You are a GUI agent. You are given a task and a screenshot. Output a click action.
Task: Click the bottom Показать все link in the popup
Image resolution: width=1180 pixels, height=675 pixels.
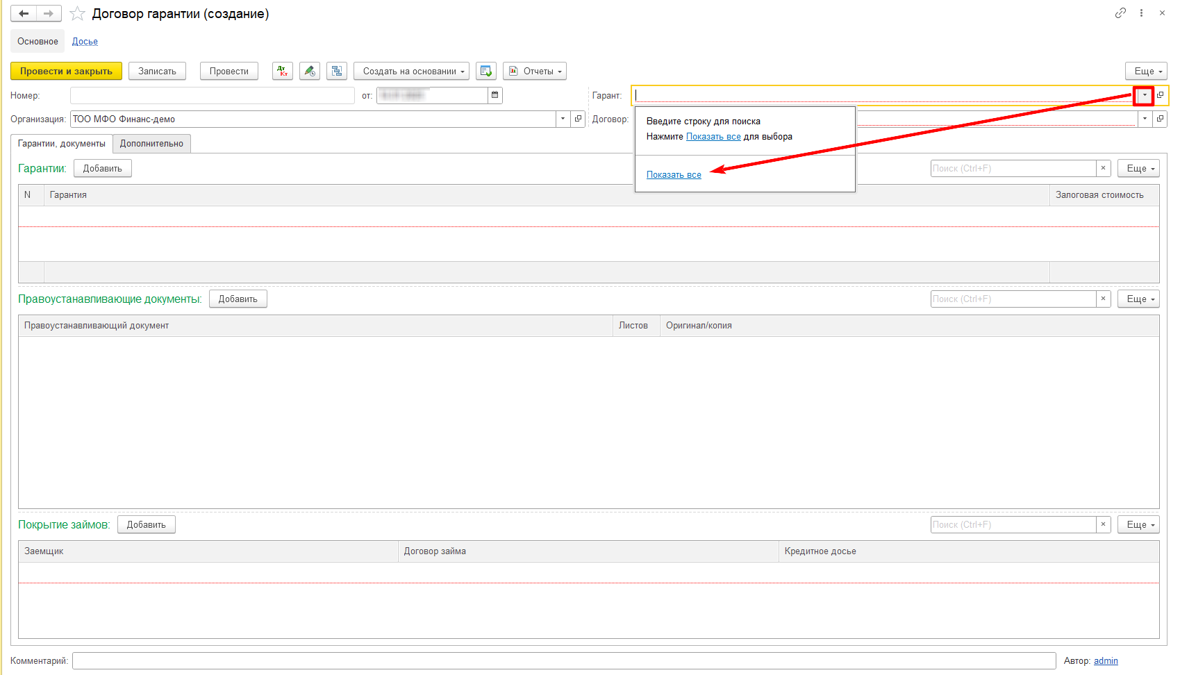click(674, 174)
